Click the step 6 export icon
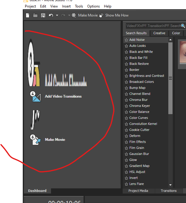186x203 pixels. 35,140
